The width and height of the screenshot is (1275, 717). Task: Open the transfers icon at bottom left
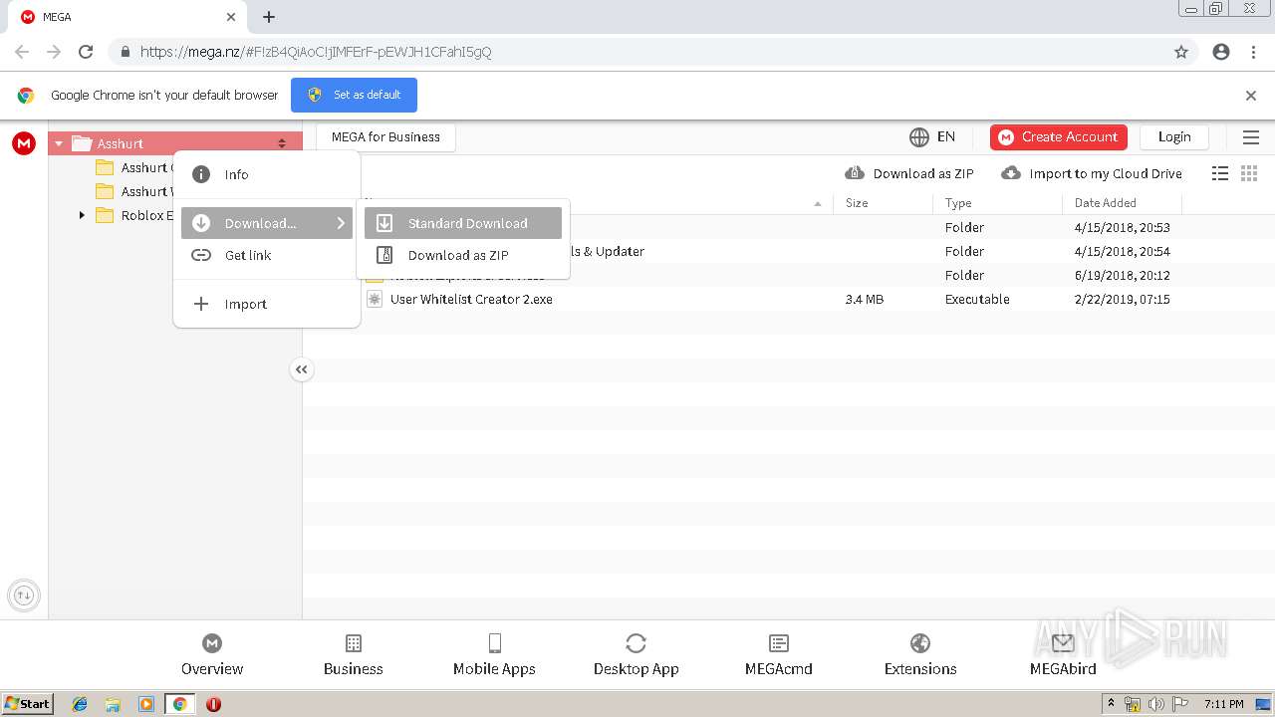[x=24, y=596]
